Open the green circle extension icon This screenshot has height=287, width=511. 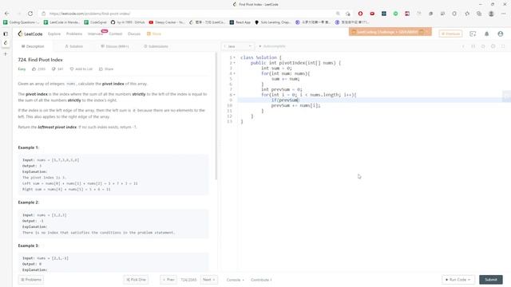click(396, 14)
